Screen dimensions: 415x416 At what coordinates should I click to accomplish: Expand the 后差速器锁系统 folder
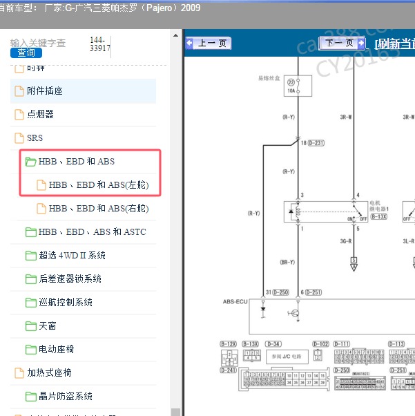tap(64, 279)
